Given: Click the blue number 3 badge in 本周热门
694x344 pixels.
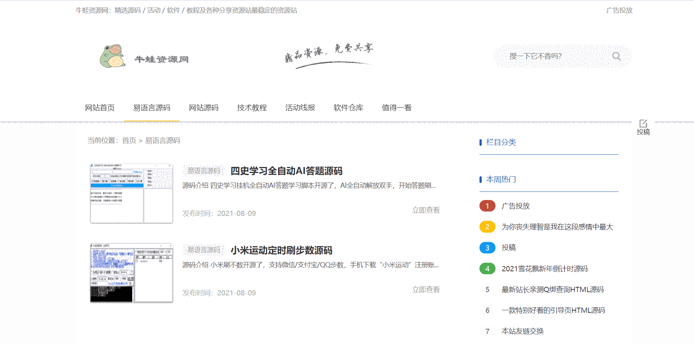Looking at the screenshot, I should (x=487, y=248).
